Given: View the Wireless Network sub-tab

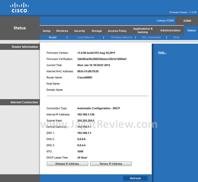Looking at the screenshot, I should 121,37.
